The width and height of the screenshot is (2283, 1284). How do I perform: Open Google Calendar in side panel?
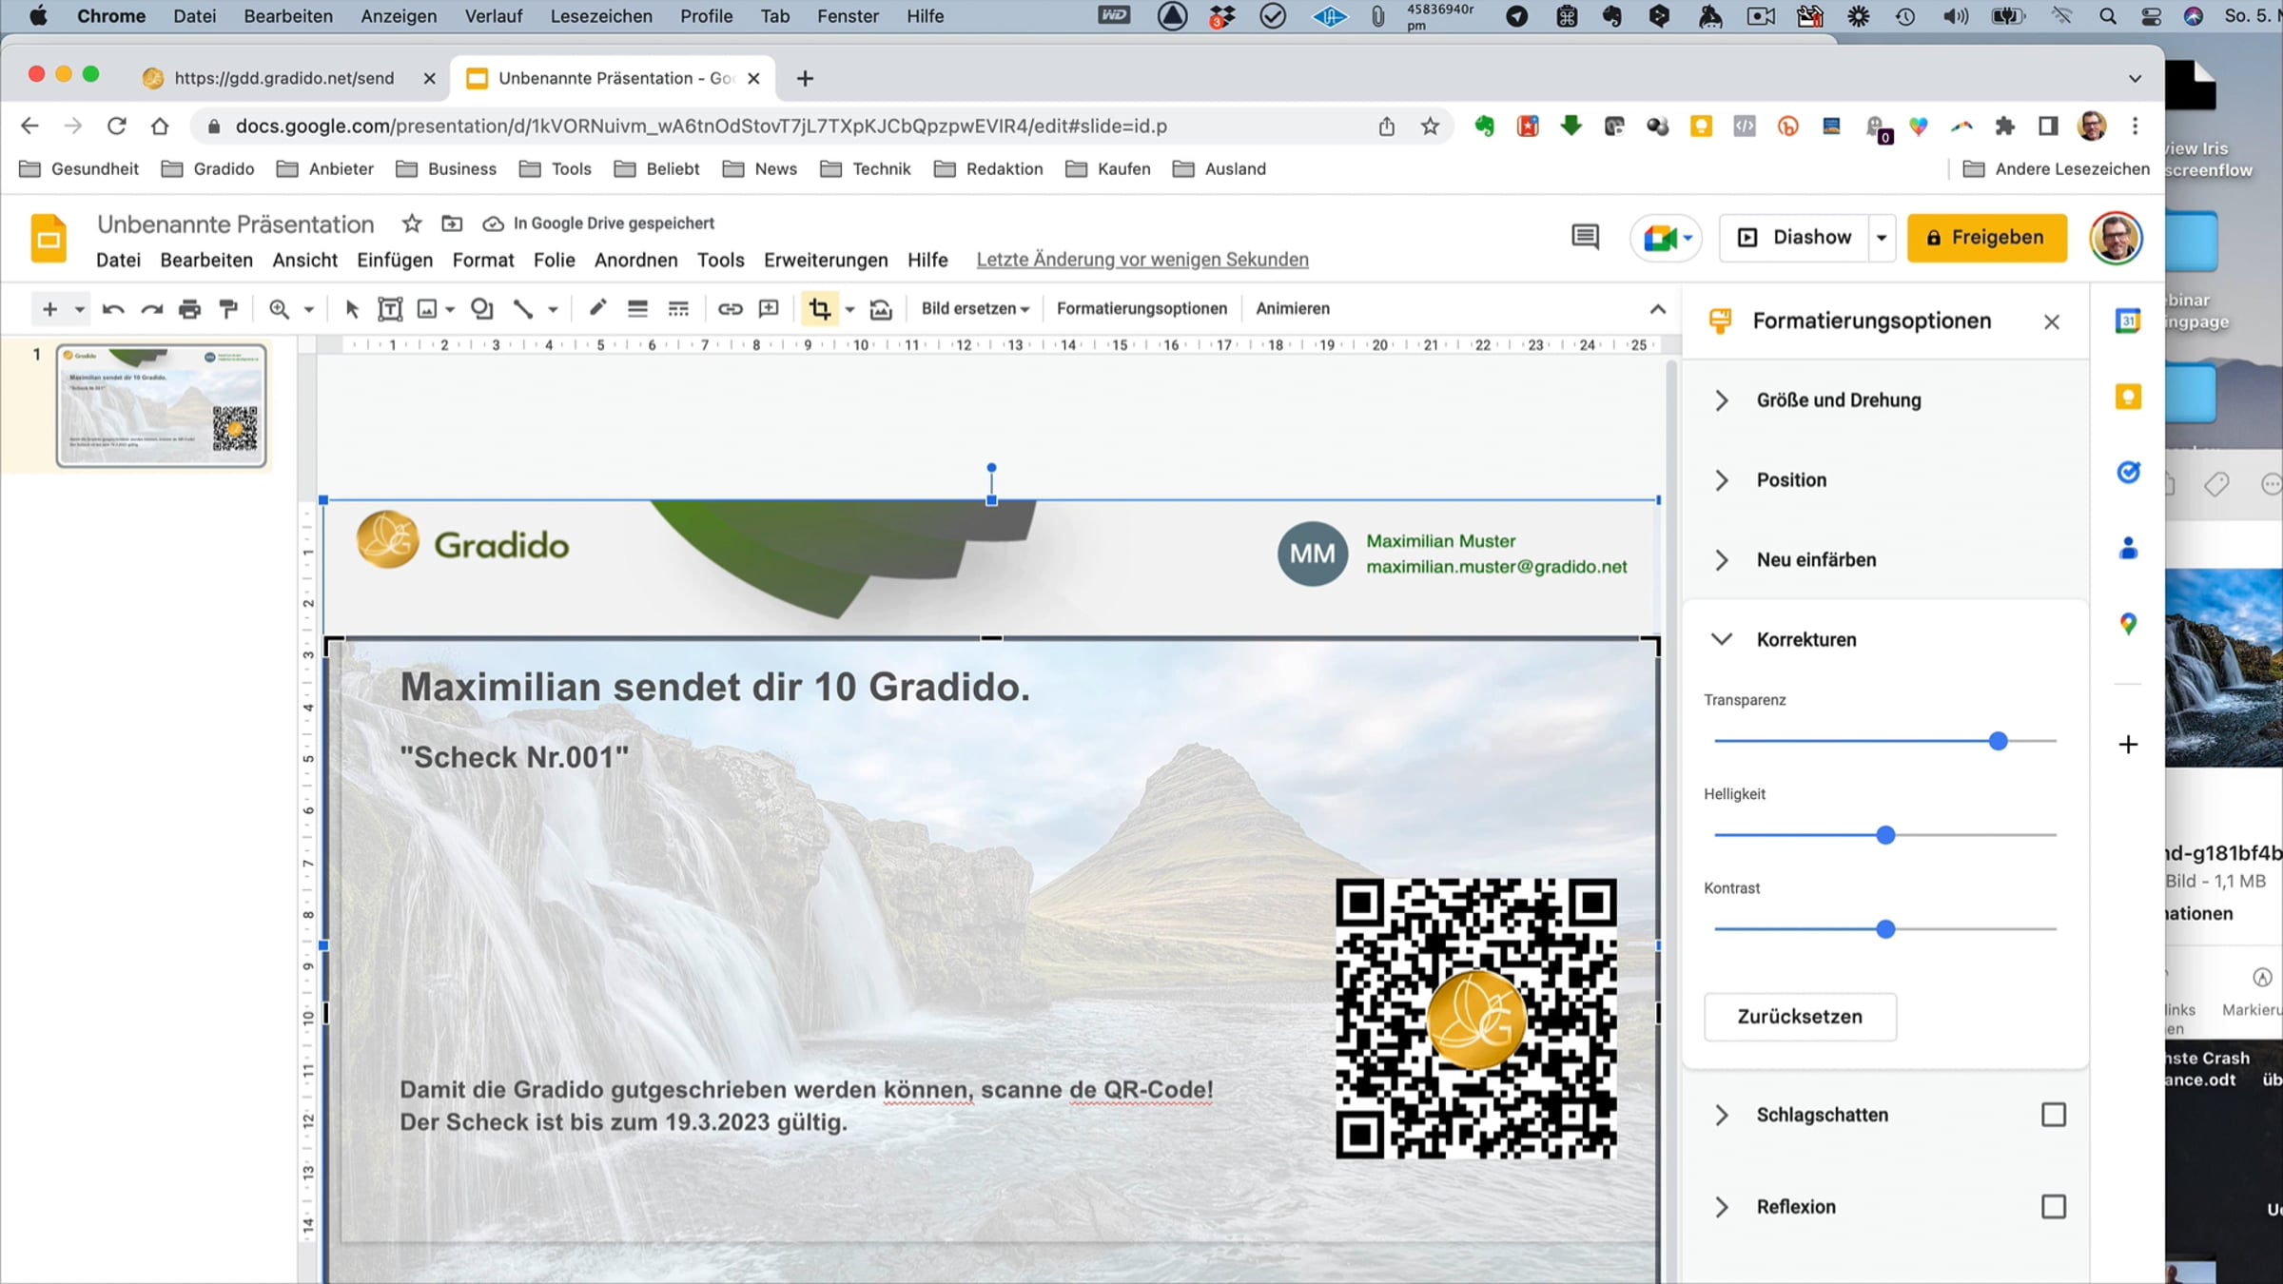(x=2128, y=321)
